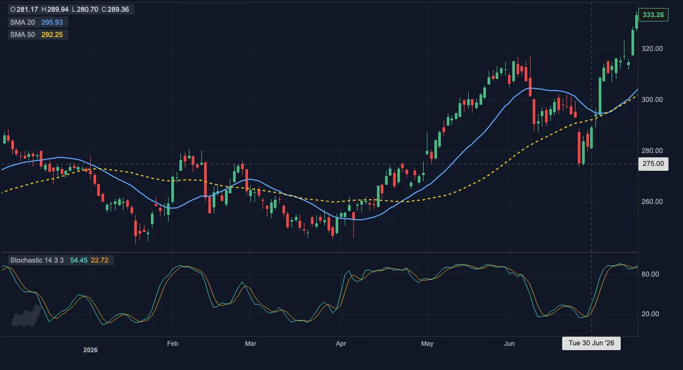Viewport: 683px width, 370px height.
Task: Click the Stochastic %K value 54.45
Action: click(78, 260)
